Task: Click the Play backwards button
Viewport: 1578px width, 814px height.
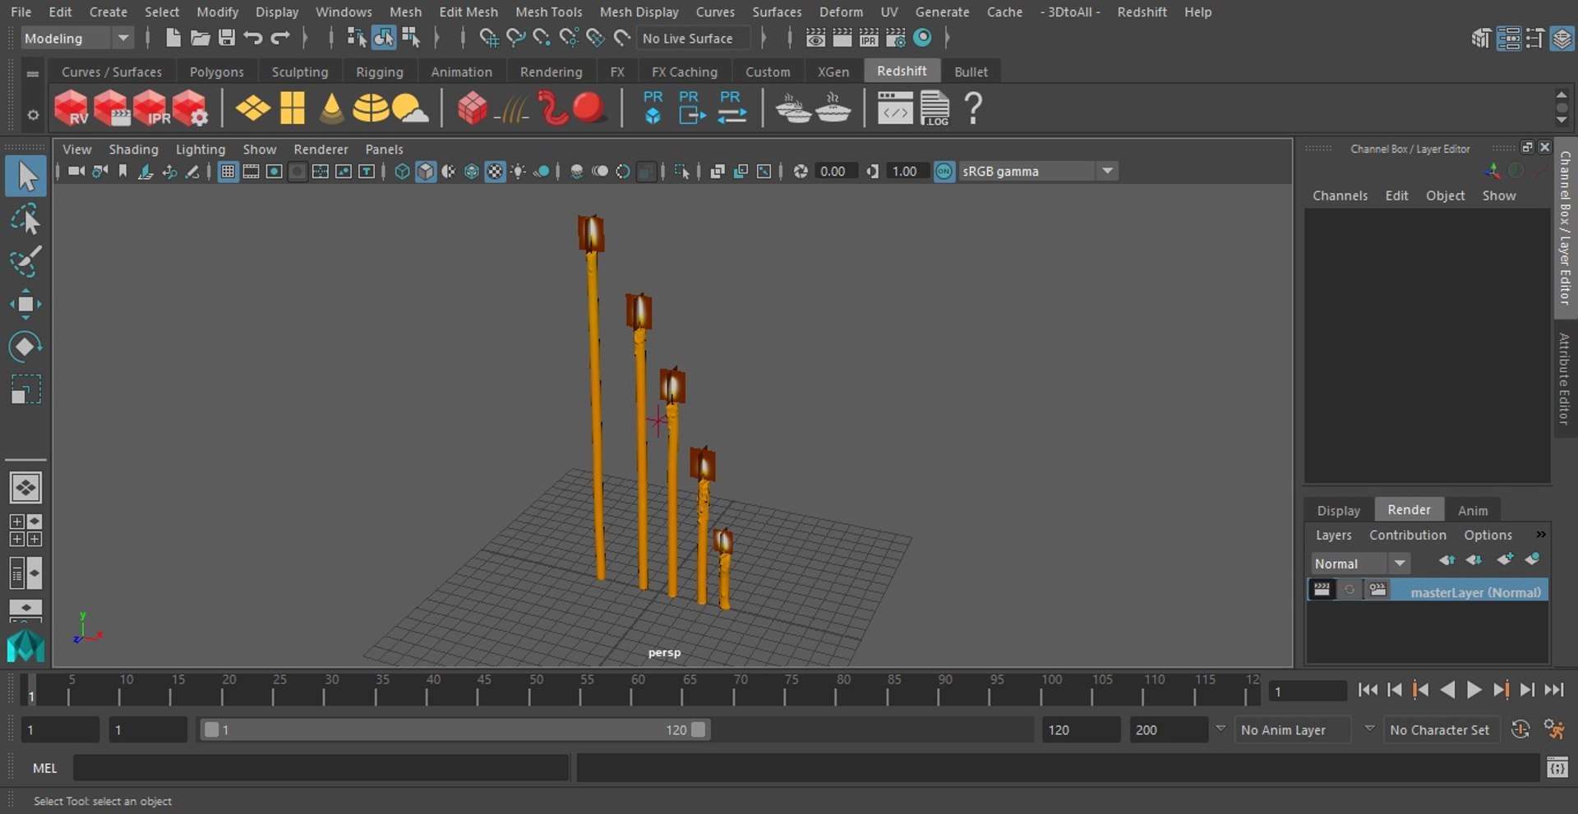Action: (1447, 691)
